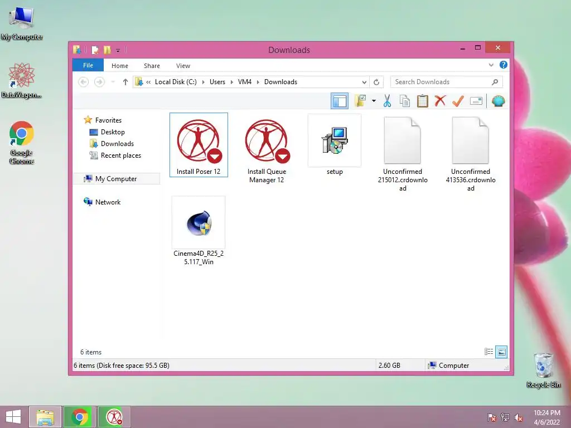Viewport: 571px width, 428px height.
Task: Switch to Poser installer in taskbar
Action: [114, 417]
